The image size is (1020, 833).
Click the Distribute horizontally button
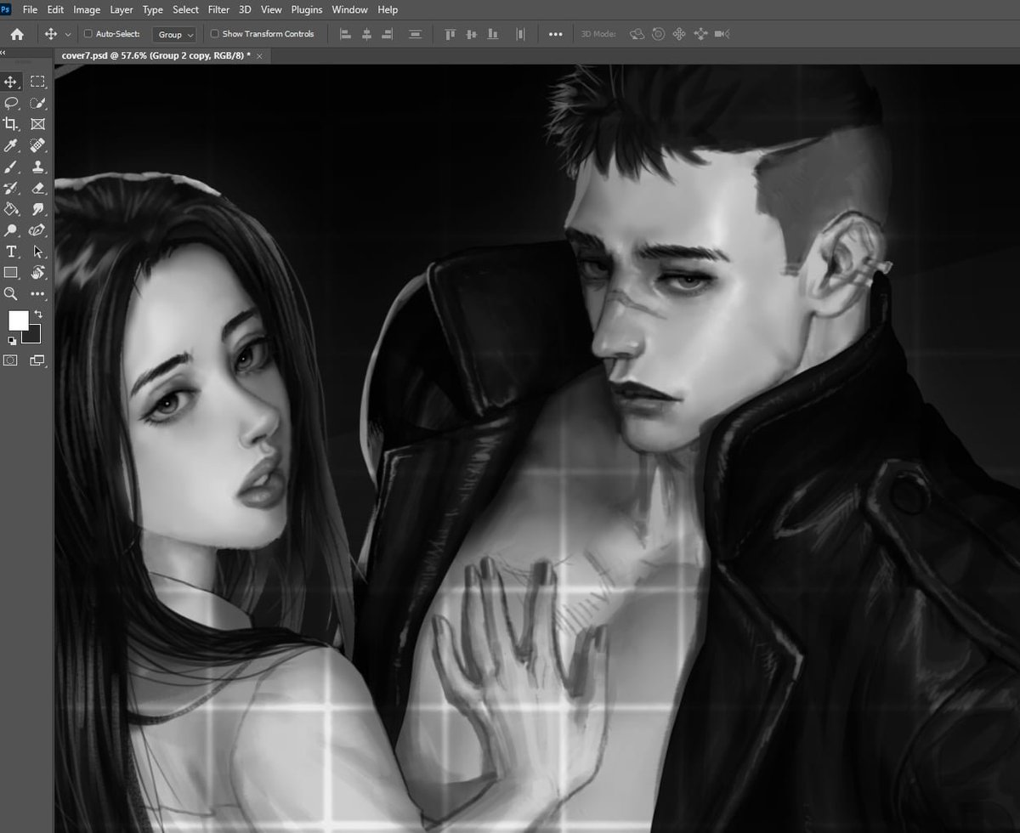click(520, 34)
